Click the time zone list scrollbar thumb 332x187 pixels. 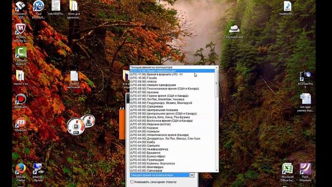pyautogui.click(x=217, y=83)
